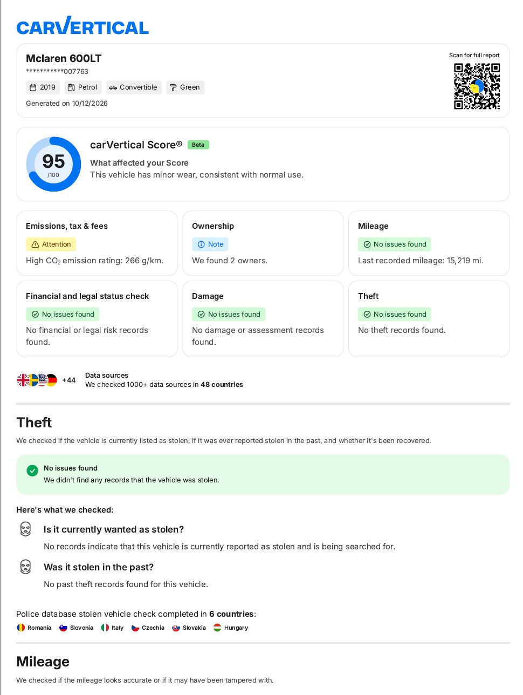Image resolution: width=523 pixels, height=695 pixels.
Task: Click the carVertical logo
Action: [82, 26]
